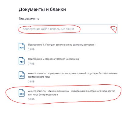This screenshot has height=119, width=122.
Task: Click the 77 КБ size text
Action: 31,64
